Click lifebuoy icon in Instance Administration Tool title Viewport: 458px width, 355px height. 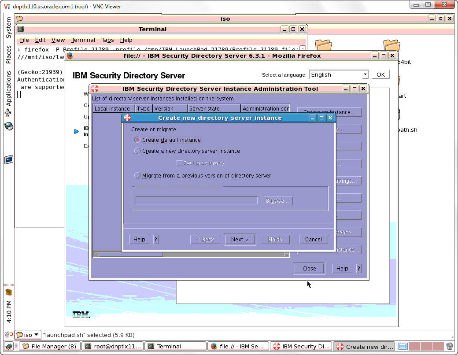click(95, 89)
